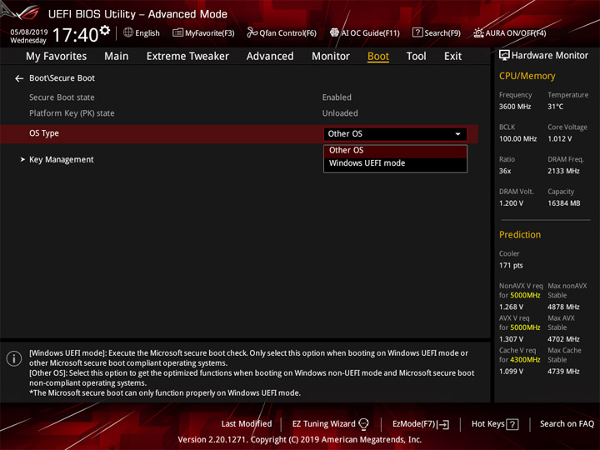Click the 171 pts cooler score

[x=511, y=266]
